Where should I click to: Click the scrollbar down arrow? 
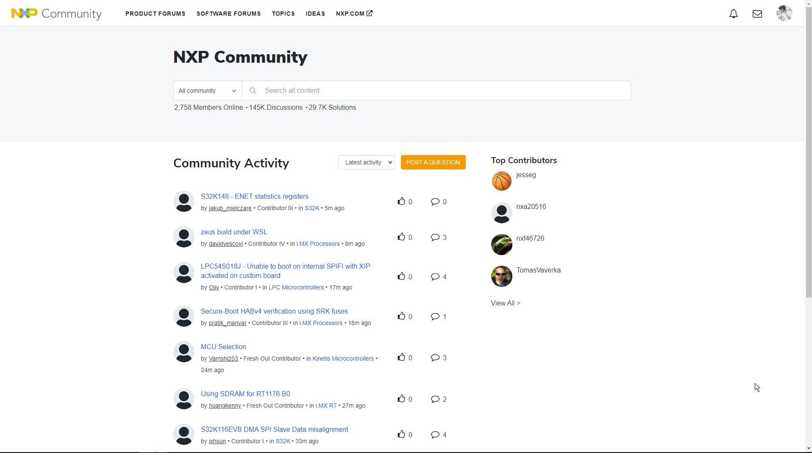pyautogui.click(x=809, y=449)
